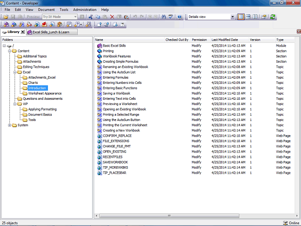Viewport: 301px width, 226px height.
Task: Open the Details view dropdown
Action: [x=232, y=17]
